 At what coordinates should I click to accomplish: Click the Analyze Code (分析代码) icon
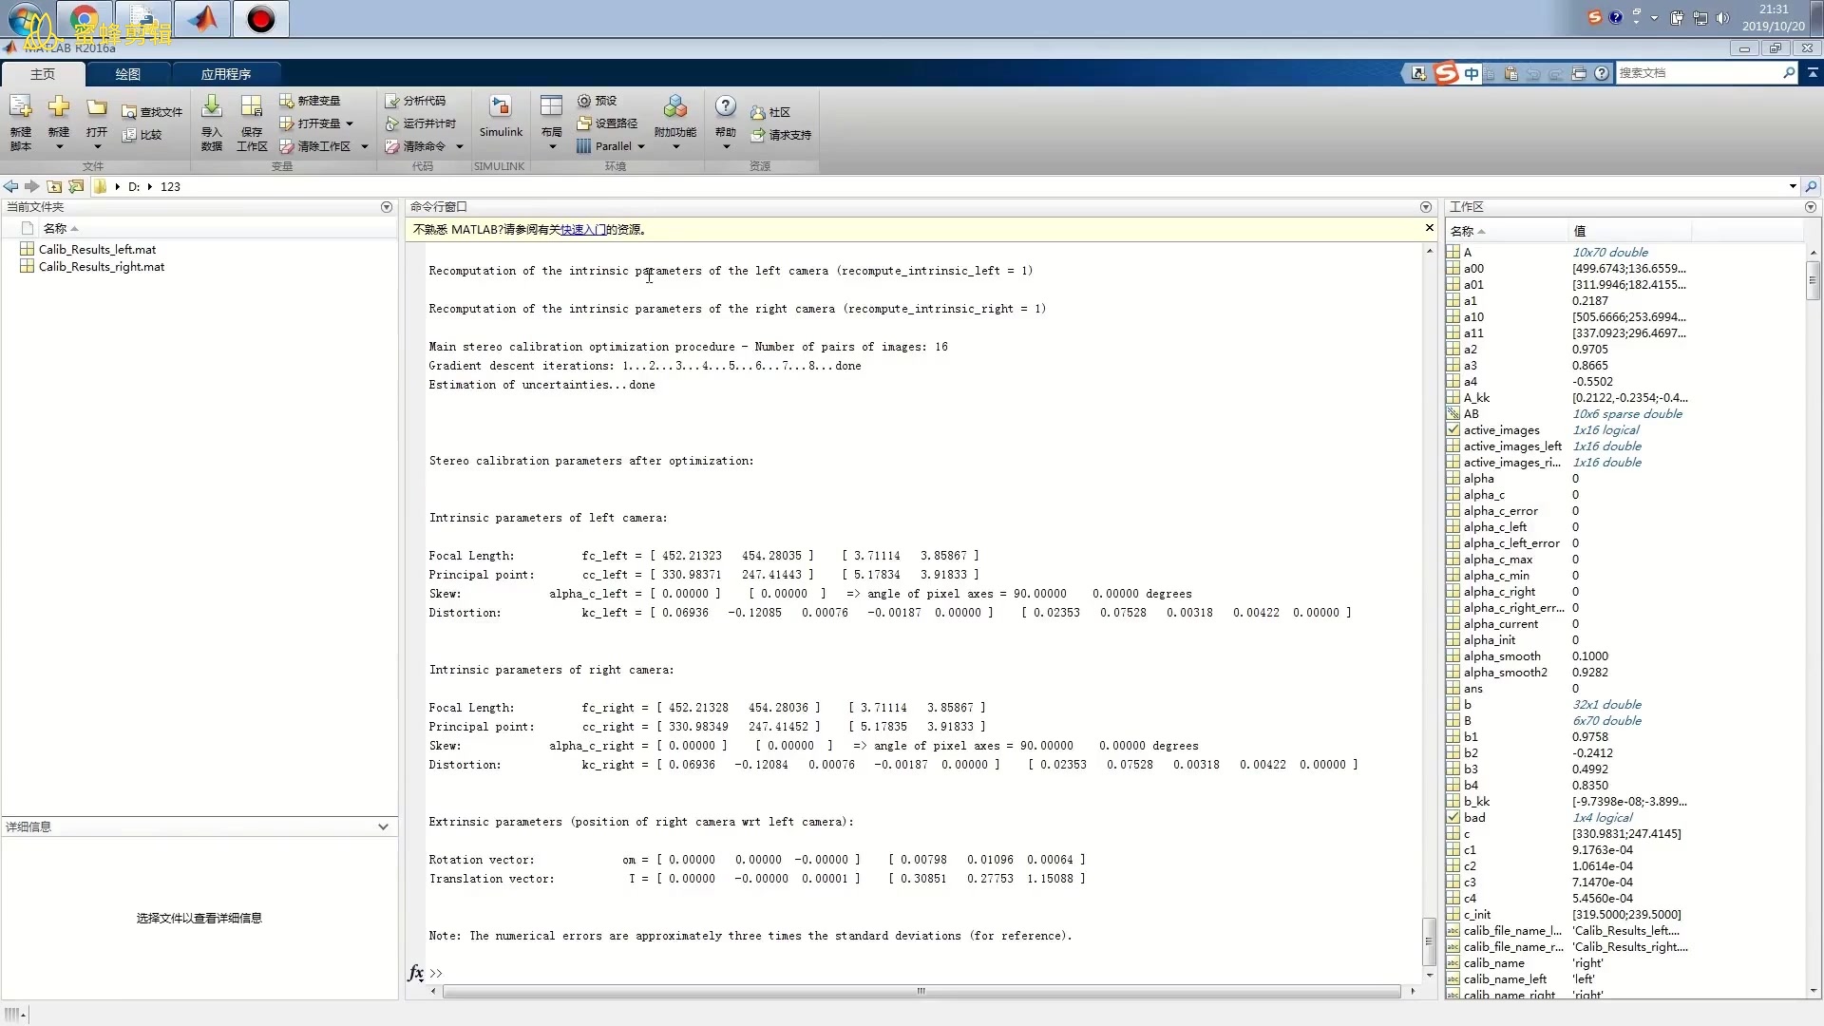pyautogui.click(x=392, y=101)
